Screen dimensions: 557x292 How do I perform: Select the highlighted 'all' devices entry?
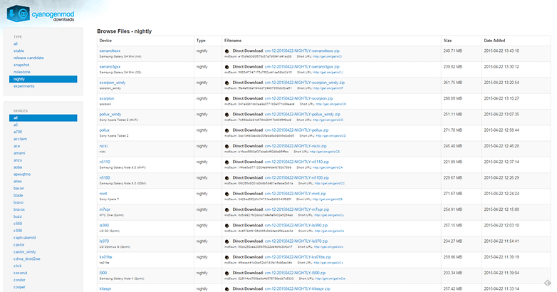43,118
